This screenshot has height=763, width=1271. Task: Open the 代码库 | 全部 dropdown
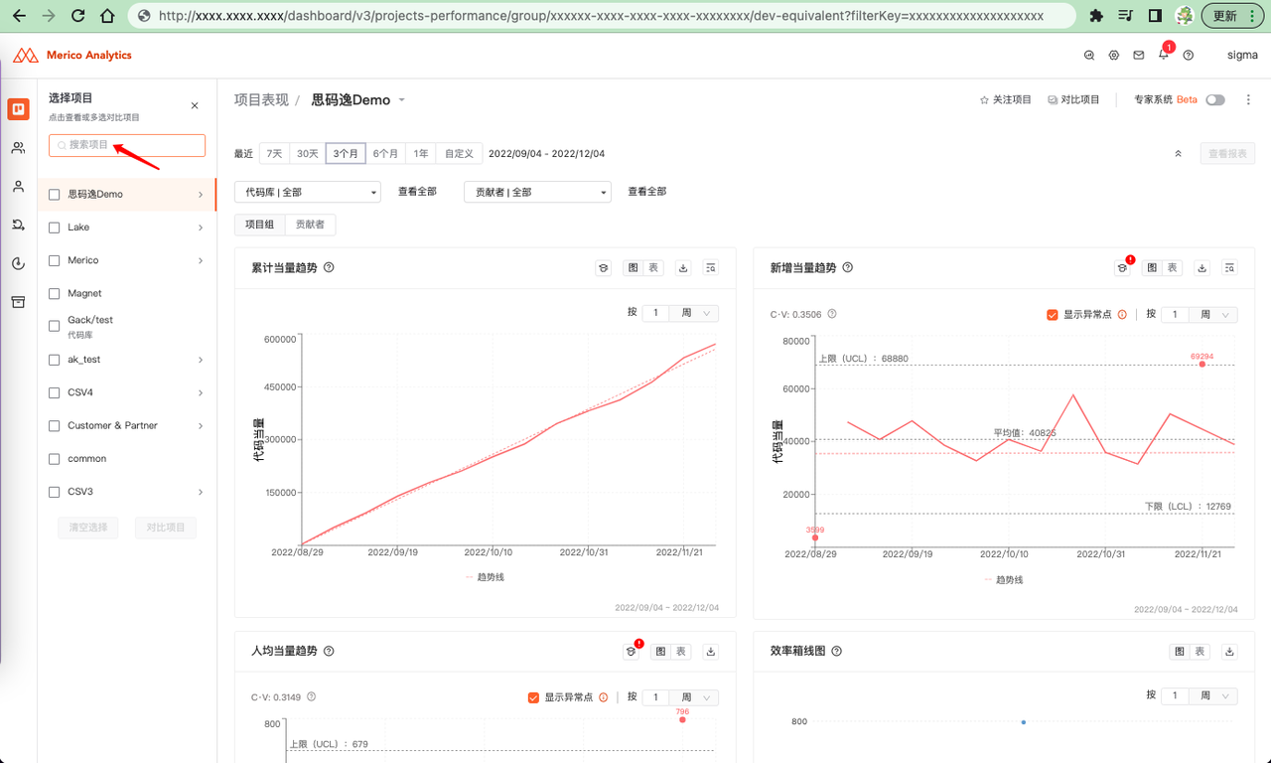[308, 192]
